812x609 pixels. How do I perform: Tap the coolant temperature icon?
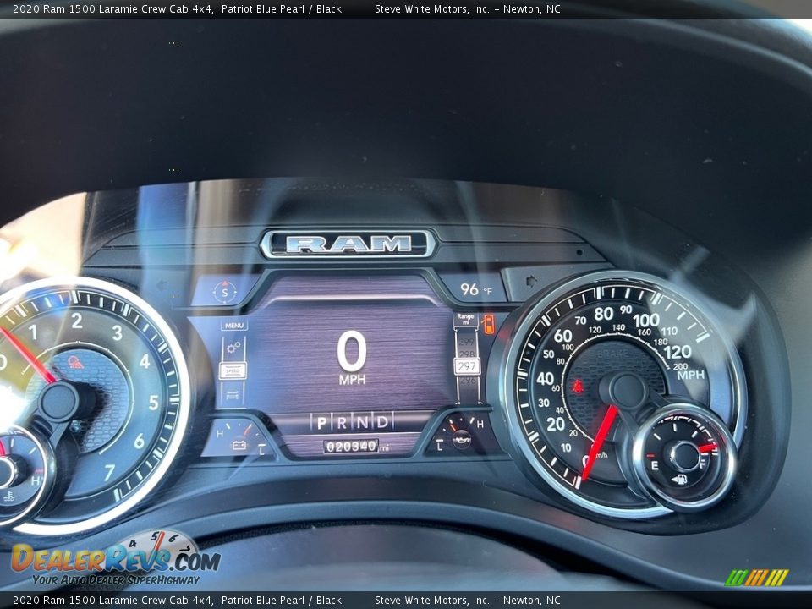[x=8, y=497]
